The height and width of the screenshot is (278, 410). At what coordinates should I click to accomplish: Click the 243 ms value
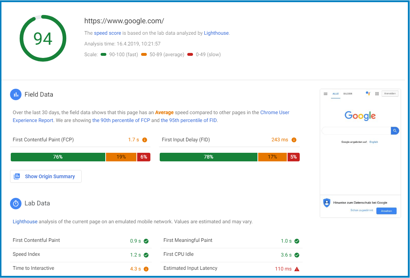click(280, 140)
